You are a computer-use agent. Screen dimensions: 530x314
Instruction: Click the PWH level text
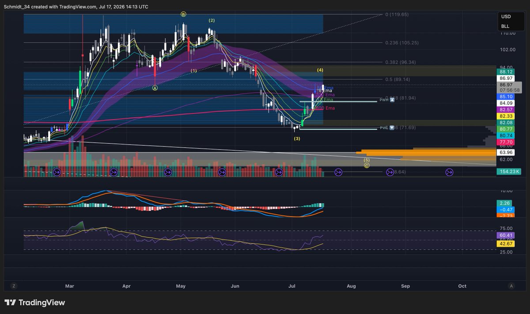[384, 100]
